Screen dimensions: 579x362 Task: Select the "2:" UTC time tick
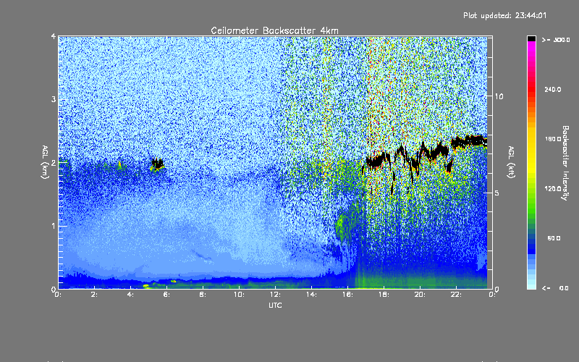pyautogui.click(x=94, y=295)
